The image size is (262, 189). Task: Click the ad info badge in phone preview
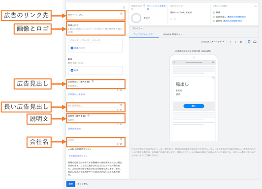coord(213,78)
